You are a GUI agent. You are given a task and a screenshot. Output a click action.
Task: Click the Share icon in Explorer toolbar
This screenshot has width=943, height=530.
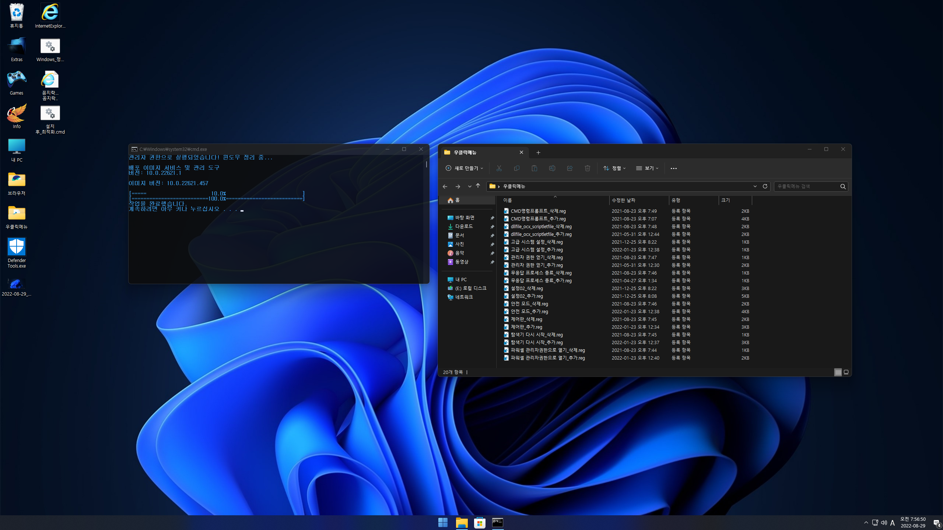coord(570,168)
